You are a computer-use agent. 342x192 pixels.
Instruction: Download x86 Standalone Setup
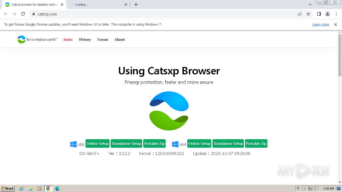tap(126, 143)
